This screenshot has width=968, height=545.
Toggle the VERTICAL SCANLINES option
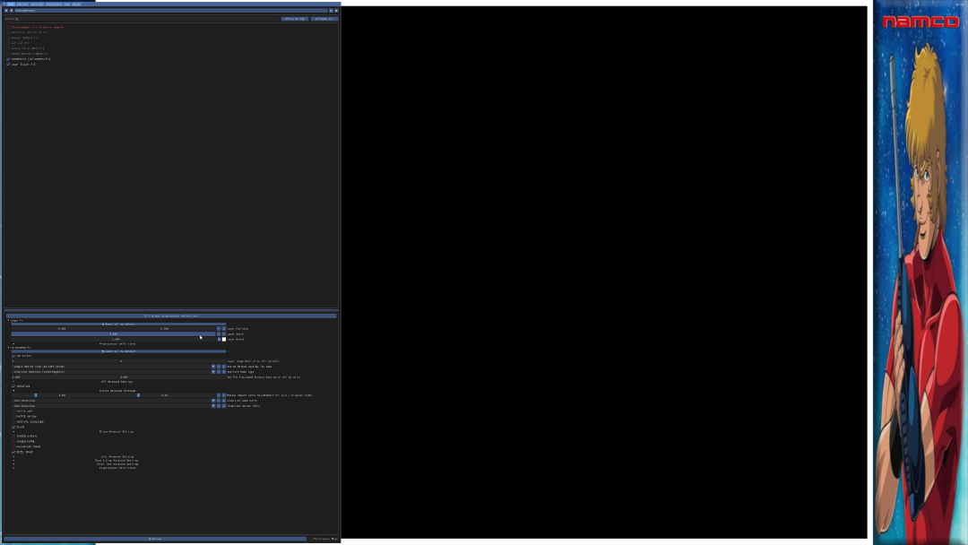click(x=13, y=422)
